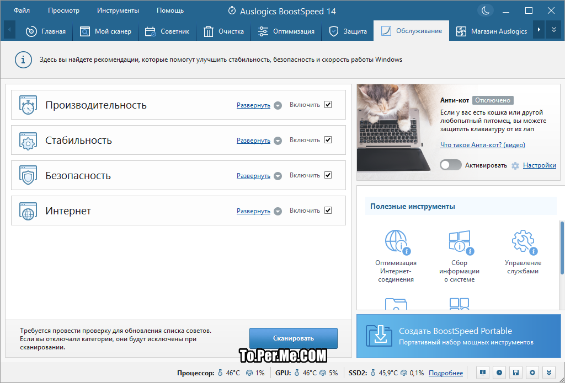
Task: Open Что такое Анти-кот? (видео) link
Action: pyautogui.click(x=482, y=145)
